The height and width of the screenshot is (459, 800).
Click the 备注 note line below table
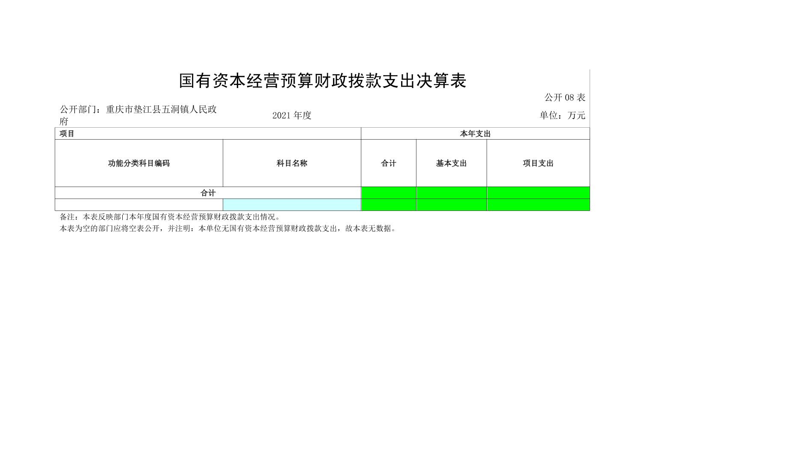170,217
